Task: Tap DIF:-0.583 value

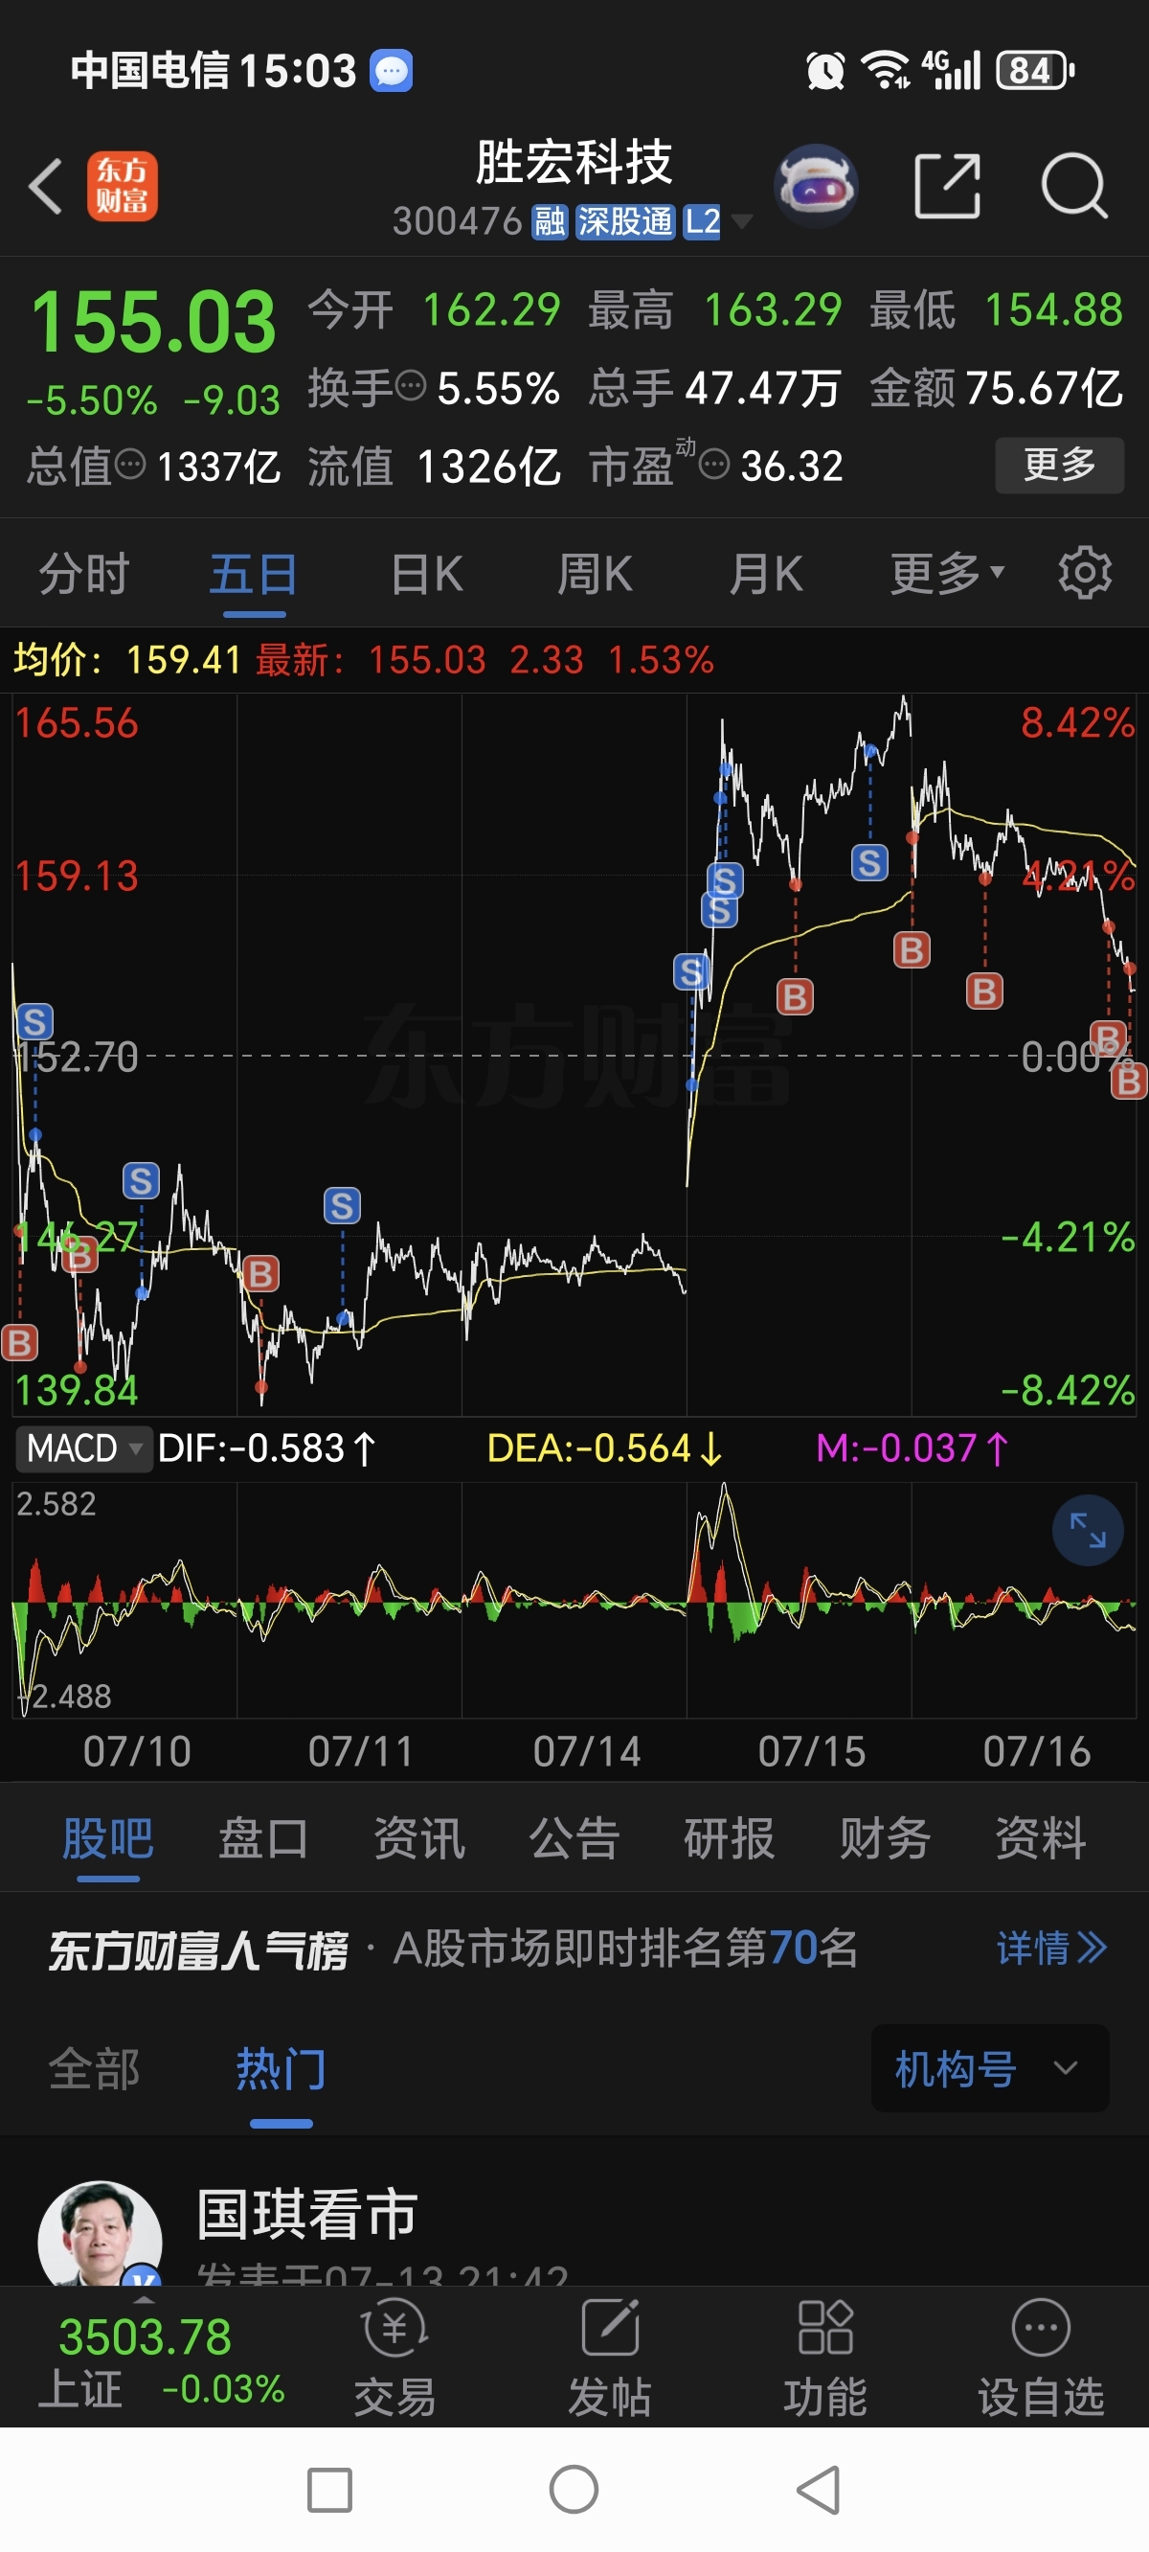Action: click(x=265, y=1448)
